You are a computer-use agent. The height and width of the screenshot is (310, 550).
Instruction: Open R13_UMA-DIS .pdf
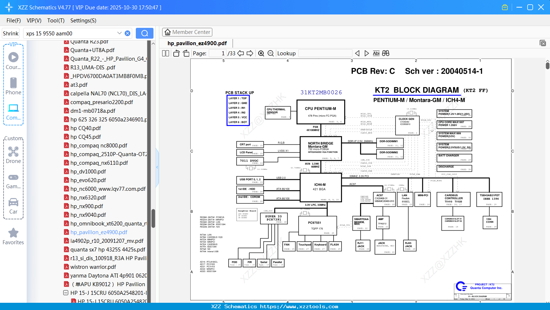tap(93, 68)
